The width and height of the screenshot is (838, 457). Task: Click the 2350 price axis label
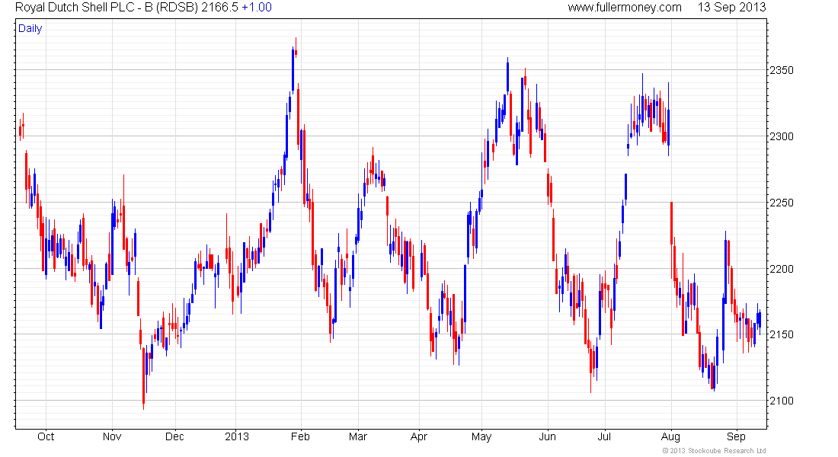(782, 71)
